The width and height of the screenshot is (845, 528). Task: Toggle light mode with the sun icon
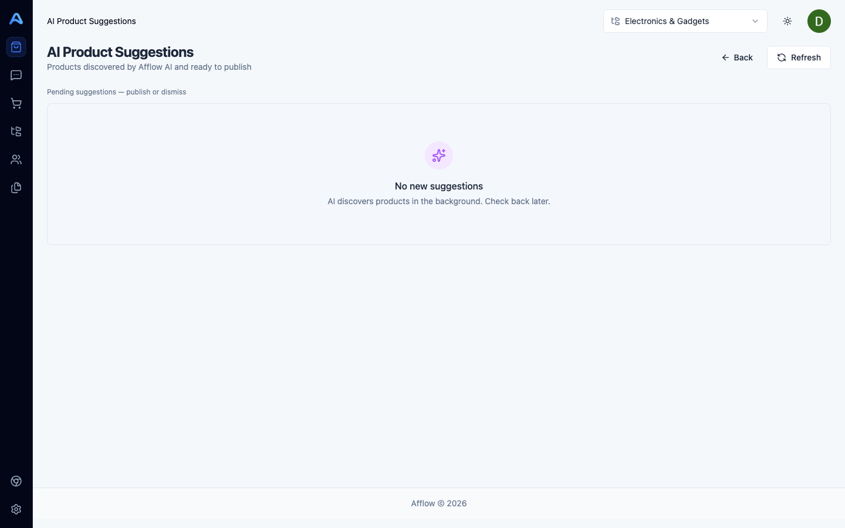coord(787,21)
